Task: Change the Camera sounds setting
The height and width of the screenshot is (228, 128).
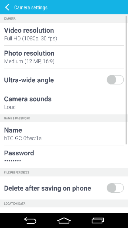Action: (x=64, y=103)
